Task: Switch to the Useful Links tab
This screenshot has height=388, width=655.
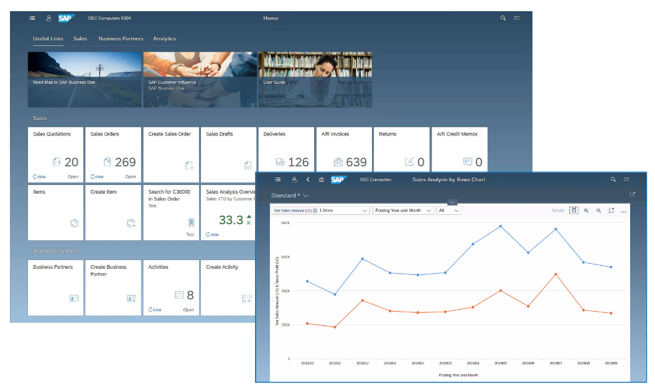Action: (48, 38)
